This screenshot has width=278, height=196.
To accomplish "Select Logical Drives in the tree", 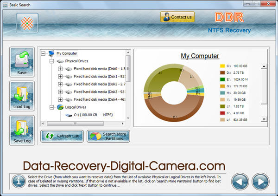I will tap(76, 107).
